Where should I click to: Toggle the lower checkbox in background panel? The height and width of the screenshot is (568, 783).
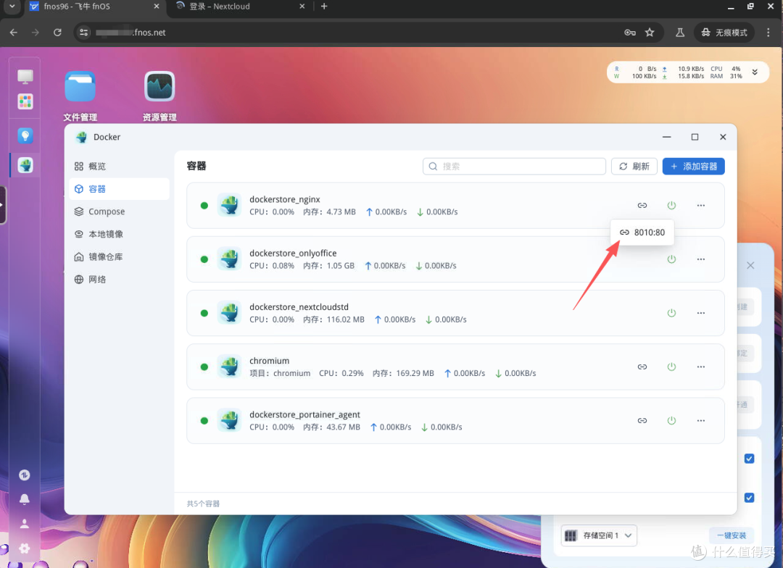[x=749, y=498]
